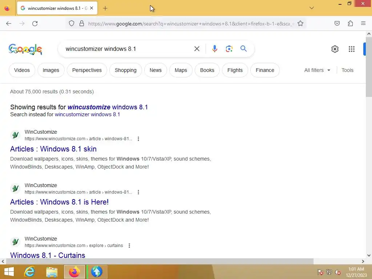Click the scroll down arrow

click(x=369, y=255)
